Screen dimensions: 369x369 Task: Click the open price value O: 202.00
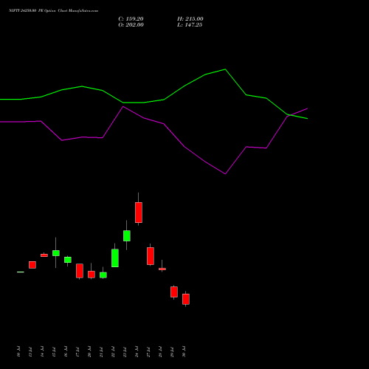[x=131, y=25]
